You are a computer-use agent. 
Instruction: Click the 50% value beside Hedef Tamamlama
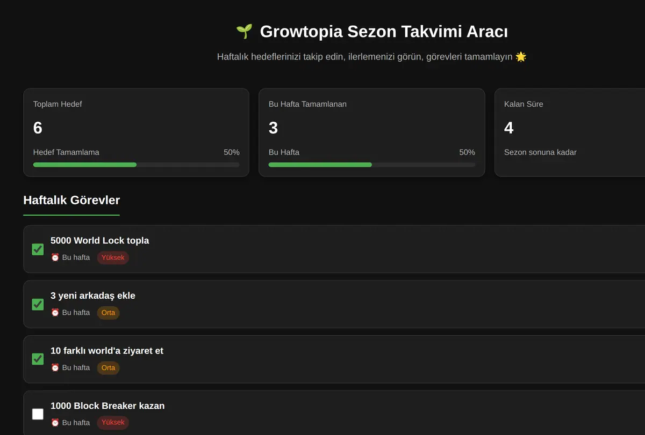[x=232, y=152]
